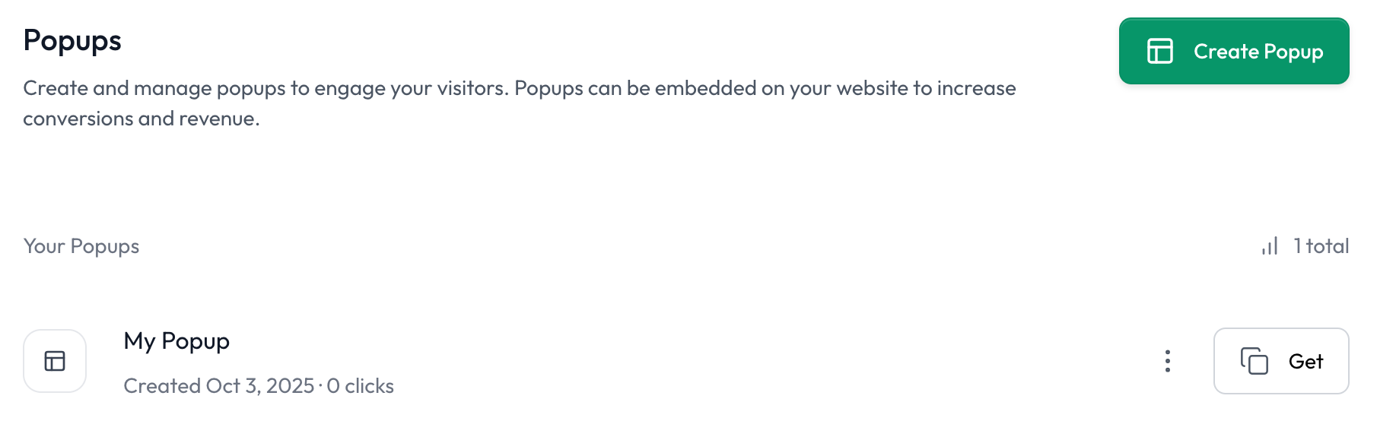This screenshot has width=1377, height=421.
Task: Click the popups description first line
Action: coord(520,88)
